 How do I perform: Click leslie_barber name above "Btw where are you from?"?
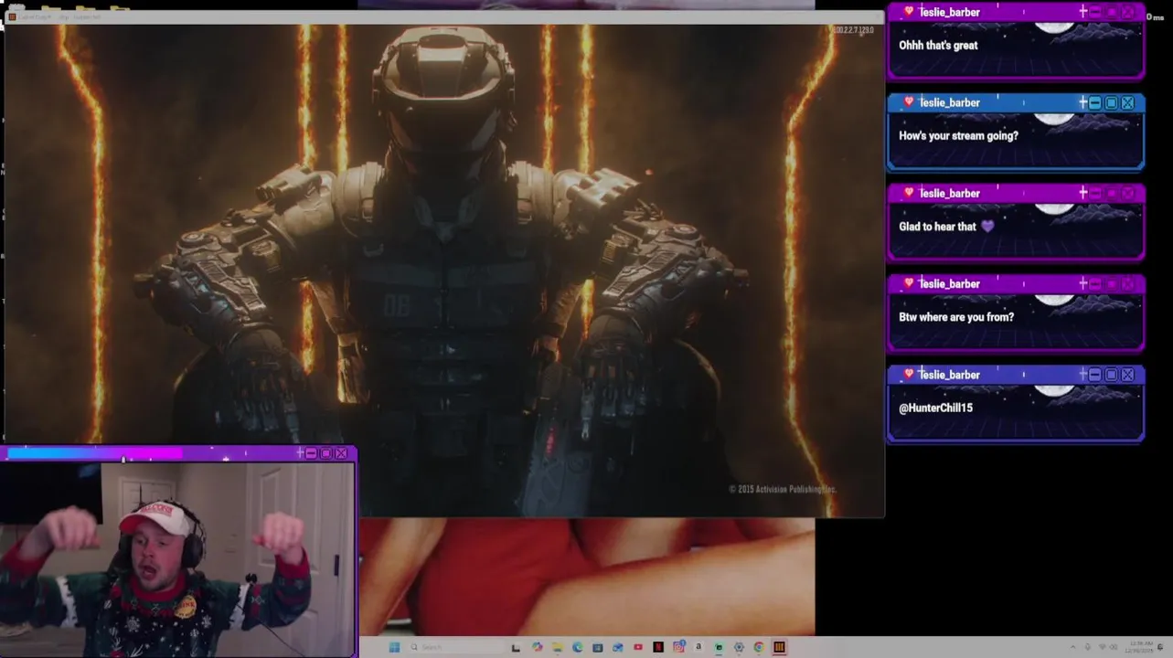coord(949,283)
